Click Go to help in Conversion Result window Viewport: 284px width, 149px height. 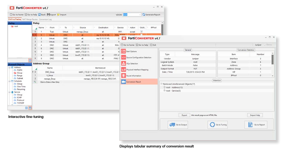142,45
